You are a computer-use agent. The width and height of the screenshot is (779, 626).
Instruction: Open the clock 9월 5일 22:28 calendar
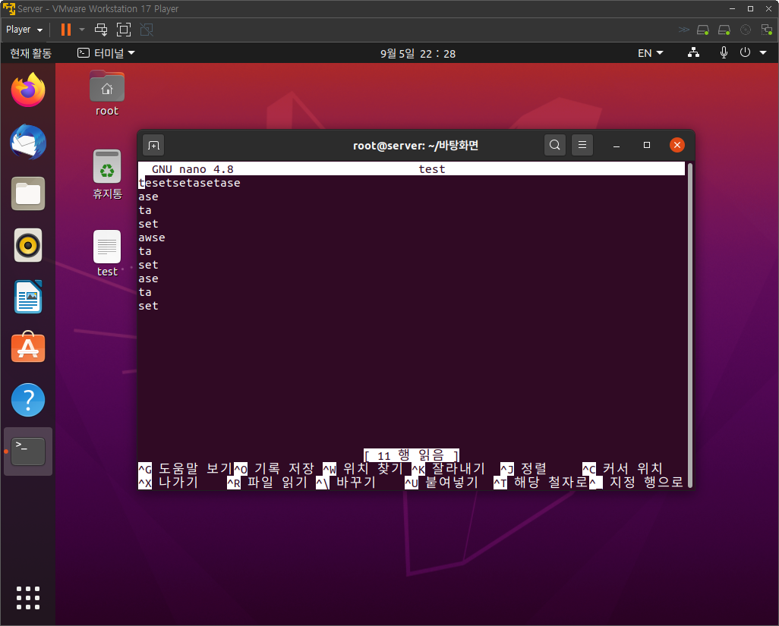coord(418,53)
